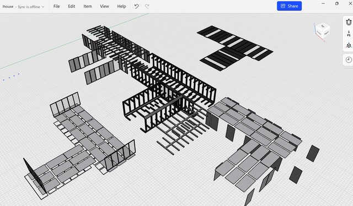Open the 1 ft grid size setting
This screenshot has width=353, height=206.
coord(349,34)
